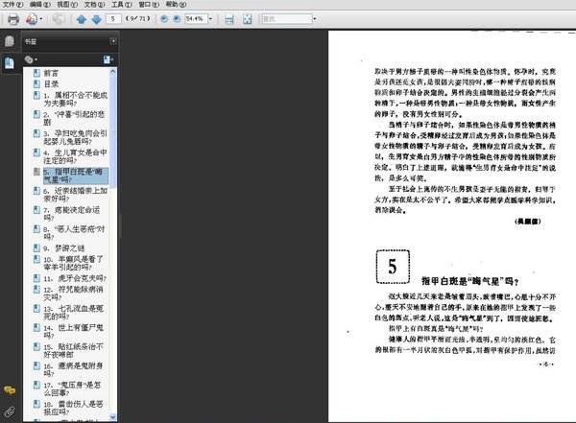
Task: Open the page thumbnails panel icon
Action: (10, 41)
